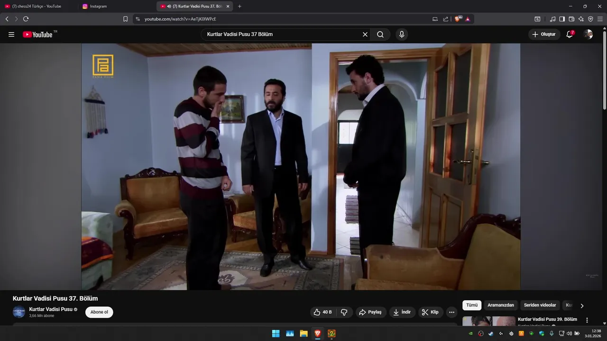This screenshot has width=607, height=341.
Task: Open the YouTube guide hamburger menu
Action: pos(11,35)
